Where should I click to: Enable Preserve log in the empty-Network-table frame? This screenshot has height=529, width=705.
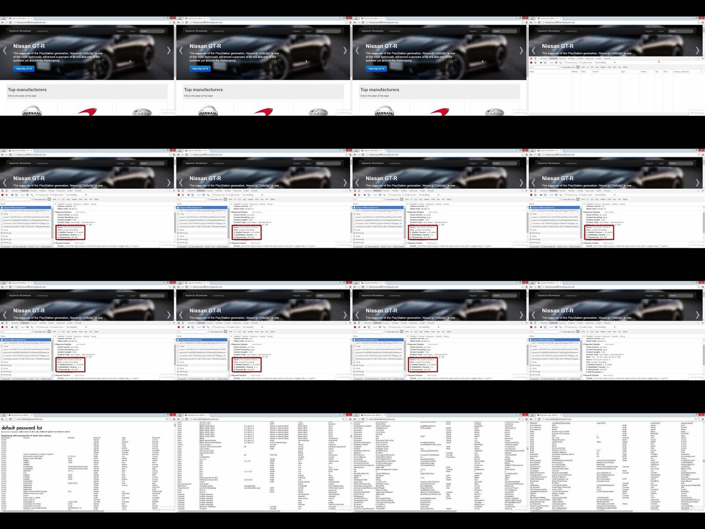[x=571, y=63]
